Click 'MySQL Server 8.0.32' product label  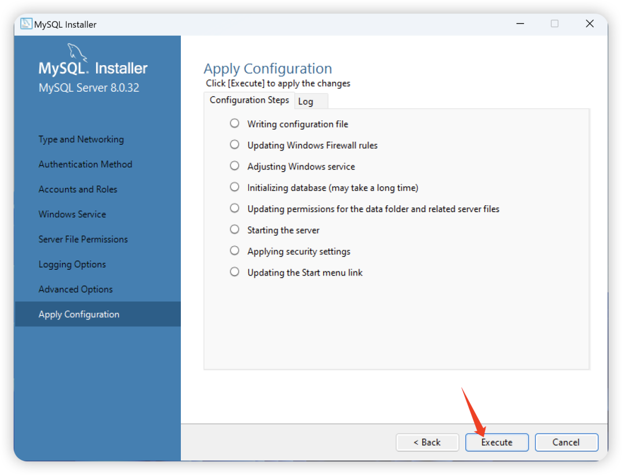[x=89, y=88]
